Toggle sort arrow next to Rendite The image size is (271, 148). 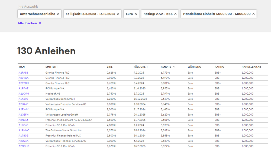(174, 67)
